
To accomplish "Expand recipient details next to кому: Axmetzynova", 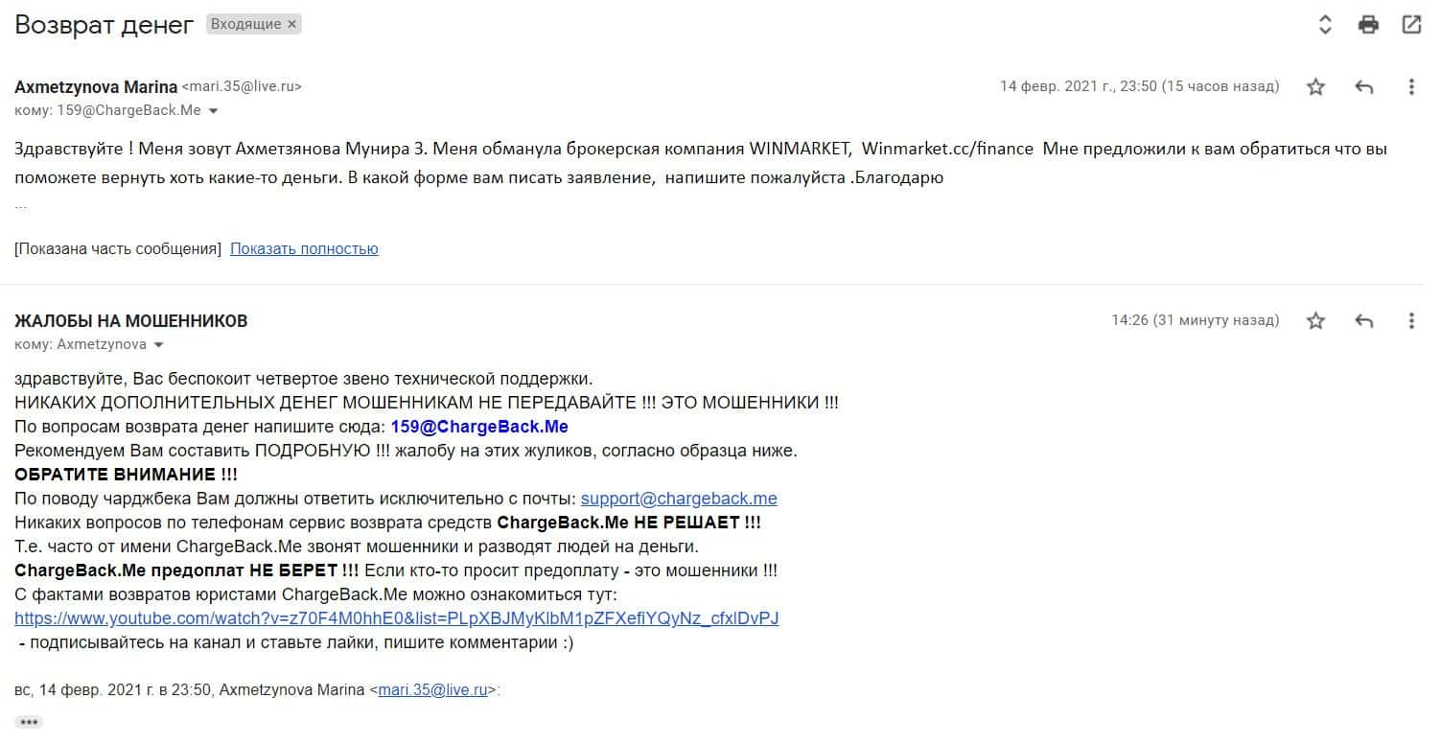I will point(159,345).
